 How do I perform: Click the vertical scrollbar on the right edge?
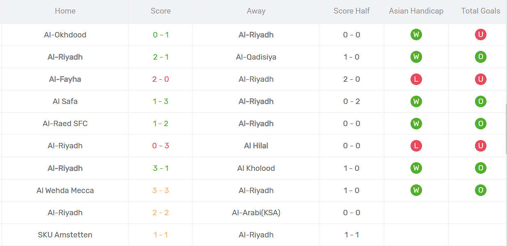[506, 129]
